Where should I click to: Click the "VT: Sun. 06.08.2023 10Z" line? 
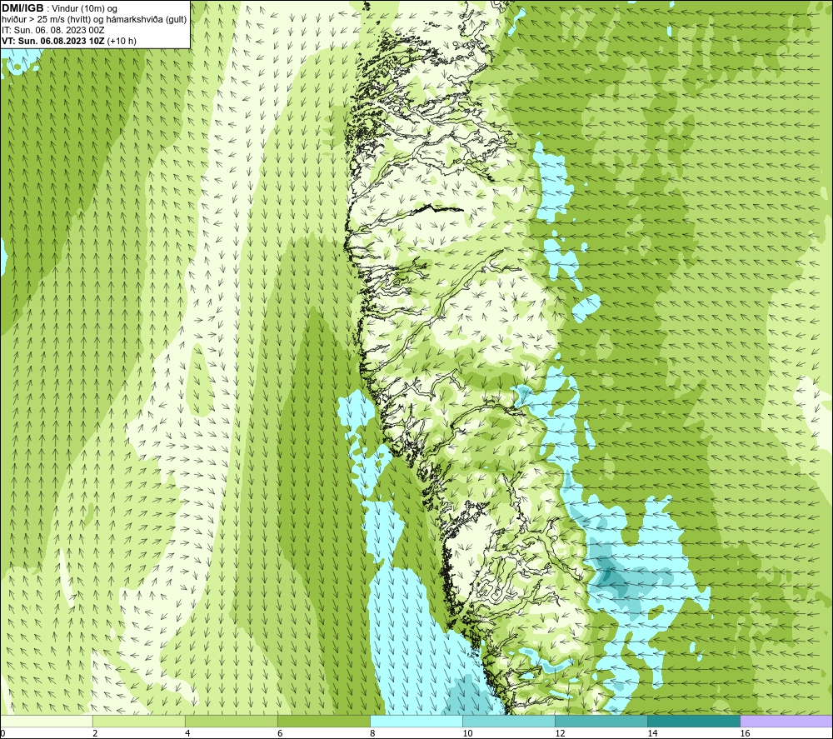[53, 41]
